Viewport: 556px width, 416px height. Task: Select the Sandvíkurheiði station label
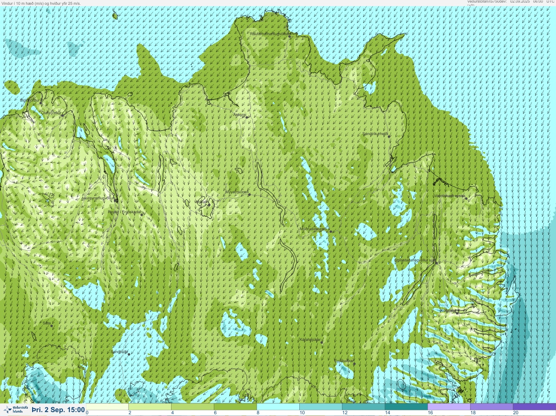pyautogui.click(x=375, y=134)
